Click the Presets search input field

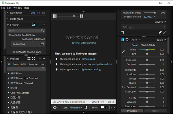click(x=26, y=69)
